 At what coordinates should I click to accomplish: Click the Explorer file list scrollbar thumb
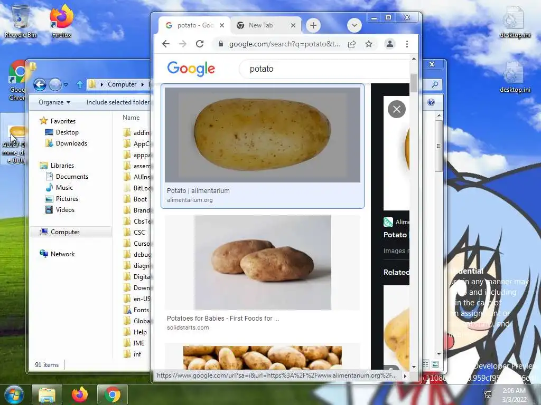point(439,146)
